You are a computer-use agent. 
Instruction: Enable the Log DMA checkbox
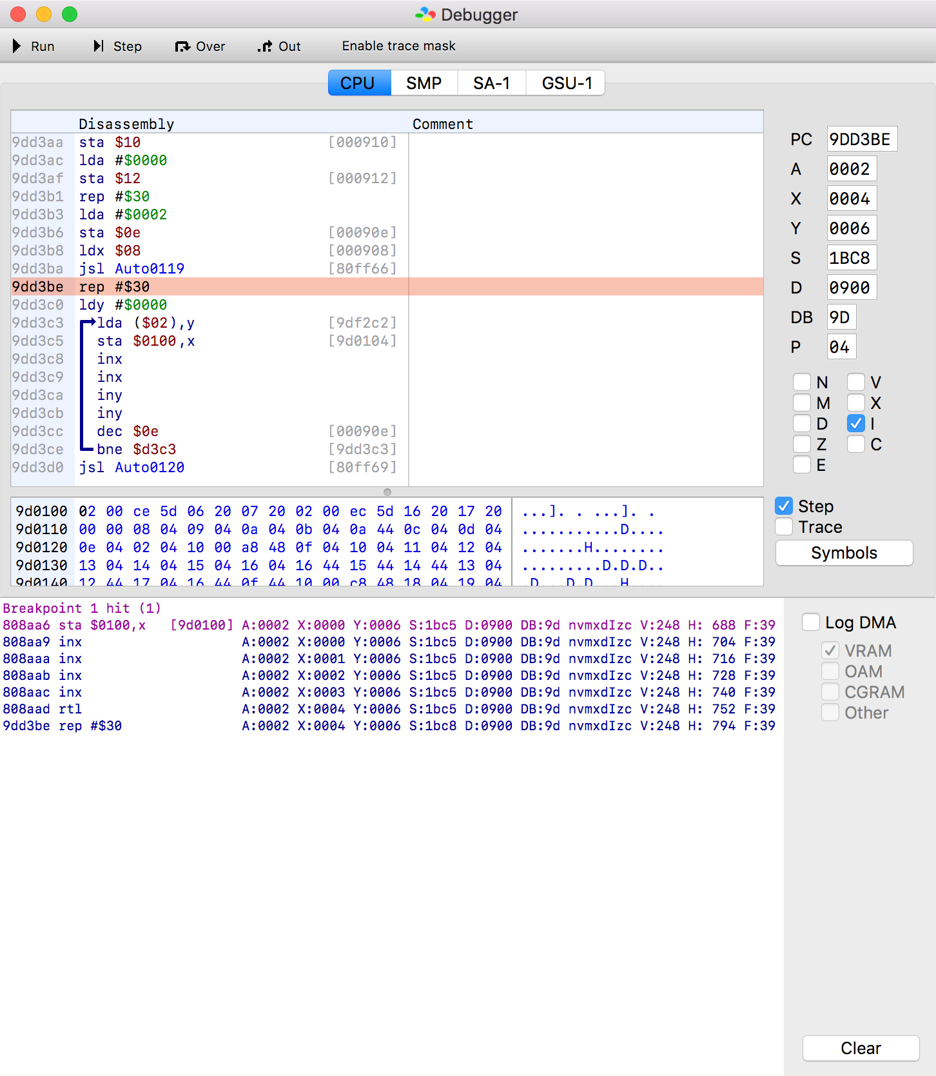coord(811,622)
